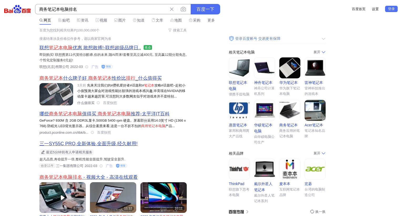Click the 百度一下 search button
Viewport: 404px width, 216px height.
pyautogui.click(x=205, y=9)
